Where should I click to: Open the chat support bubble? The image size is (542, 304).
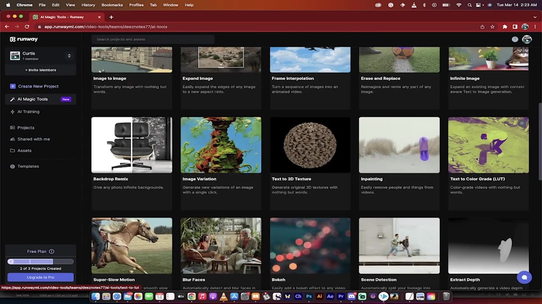pos(524,277)
